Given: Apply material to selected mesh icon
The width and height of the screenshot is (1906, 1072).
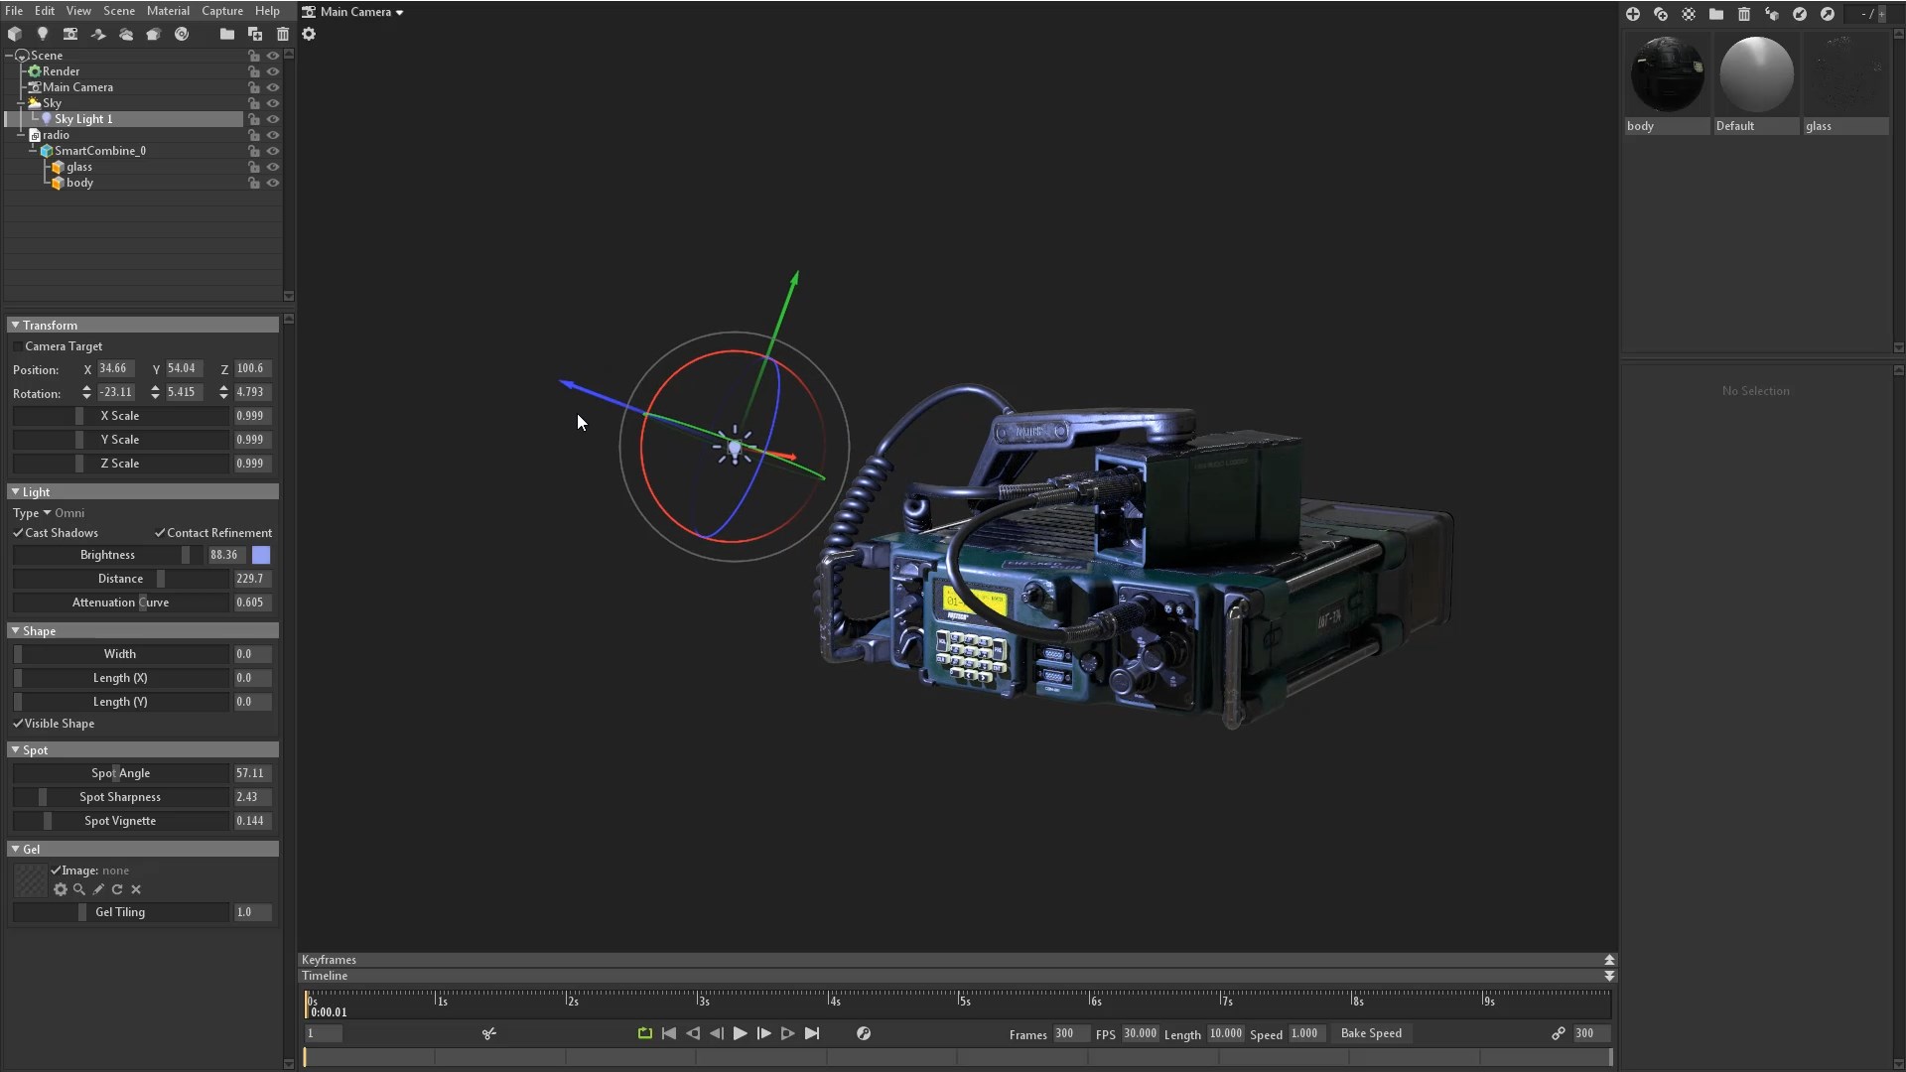Looking at the screenshot, I should click(x=1772, y=14).
